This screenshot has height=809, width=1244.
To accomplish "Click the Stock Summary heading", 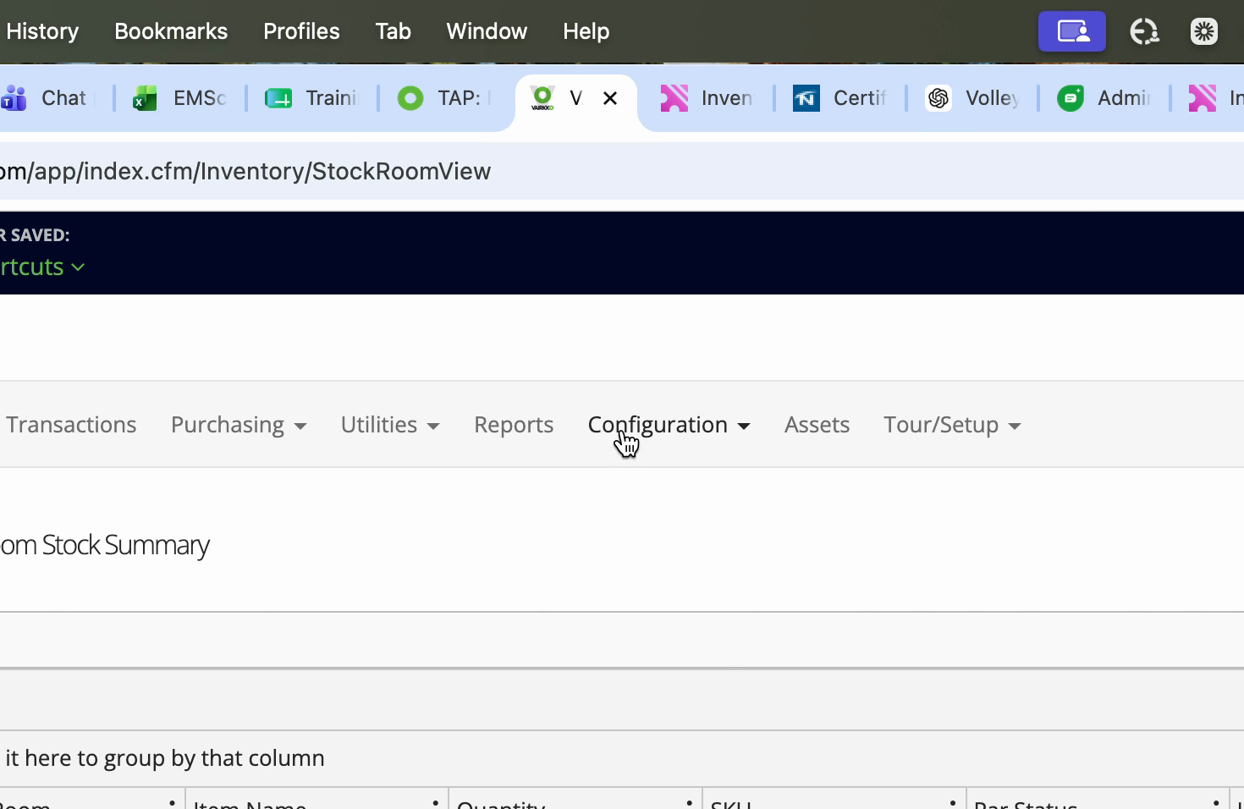I will pos(105,546).
